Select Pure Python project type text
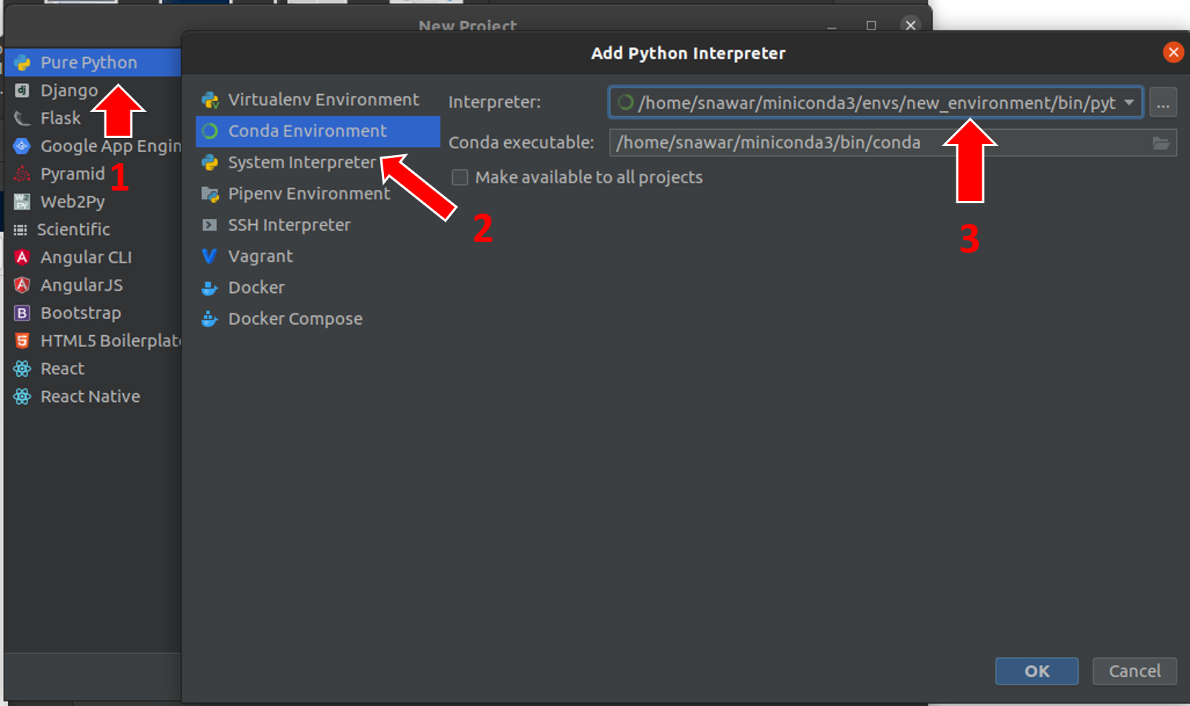This screenshot has height=706, width=1190. click(89, 63)
